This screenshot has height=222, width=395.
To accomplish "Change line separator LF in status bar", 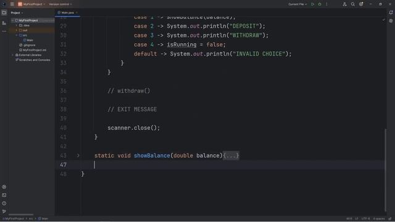I will point(357,219).
